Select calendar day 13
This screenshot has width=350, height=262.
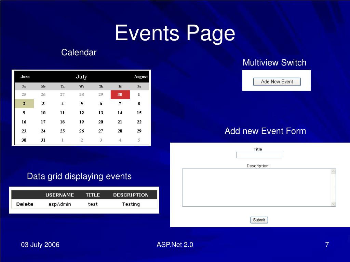[x=101, y=113]
